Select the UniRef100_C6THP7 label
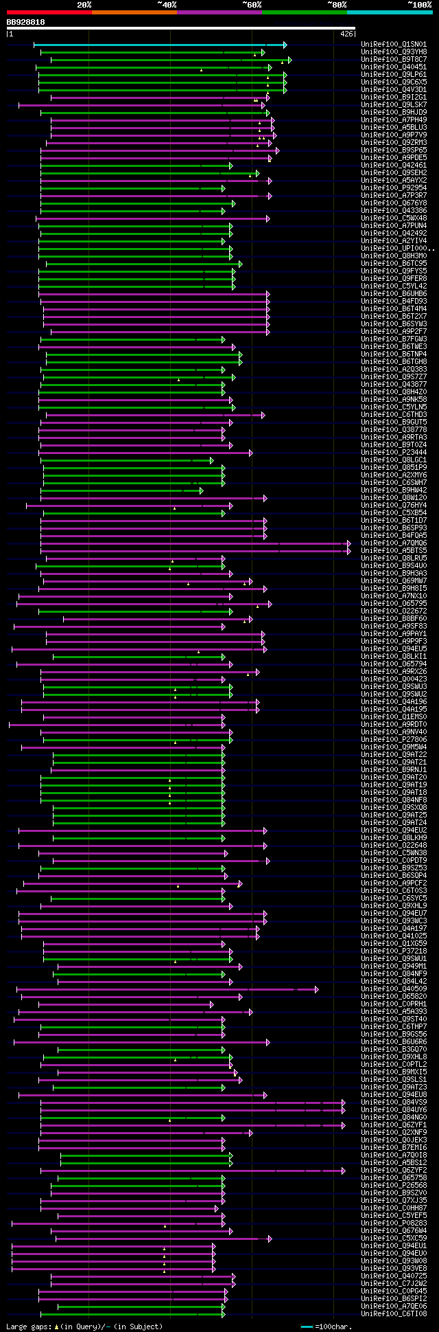 394,1027
